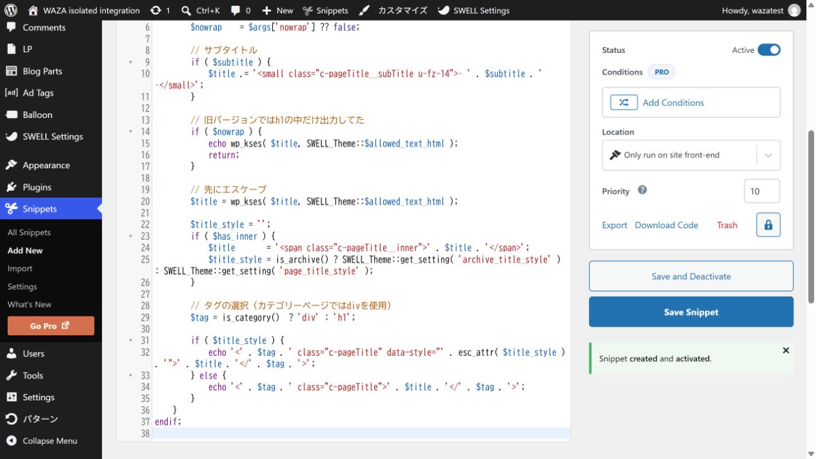Fold the else block at line 33

click(x=131, y=376)
